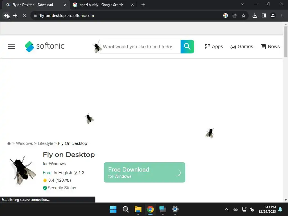Click the breadcrumb home icon
The width and height of the screenshot is (288, 216).
coord(9,143)
